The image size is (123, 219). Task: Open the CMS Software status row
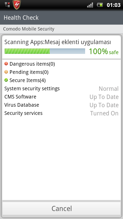[61, 97]
